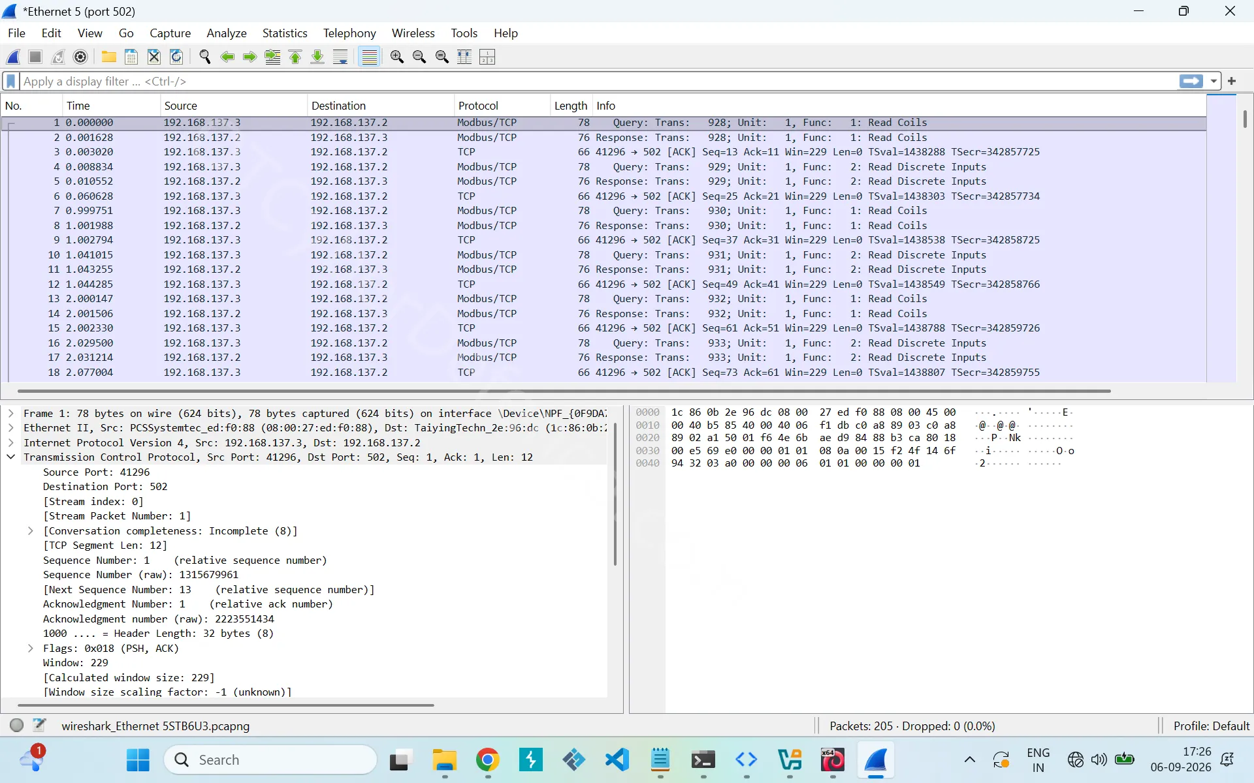
Task: Go to a specific packet
Action: point(272,57)
